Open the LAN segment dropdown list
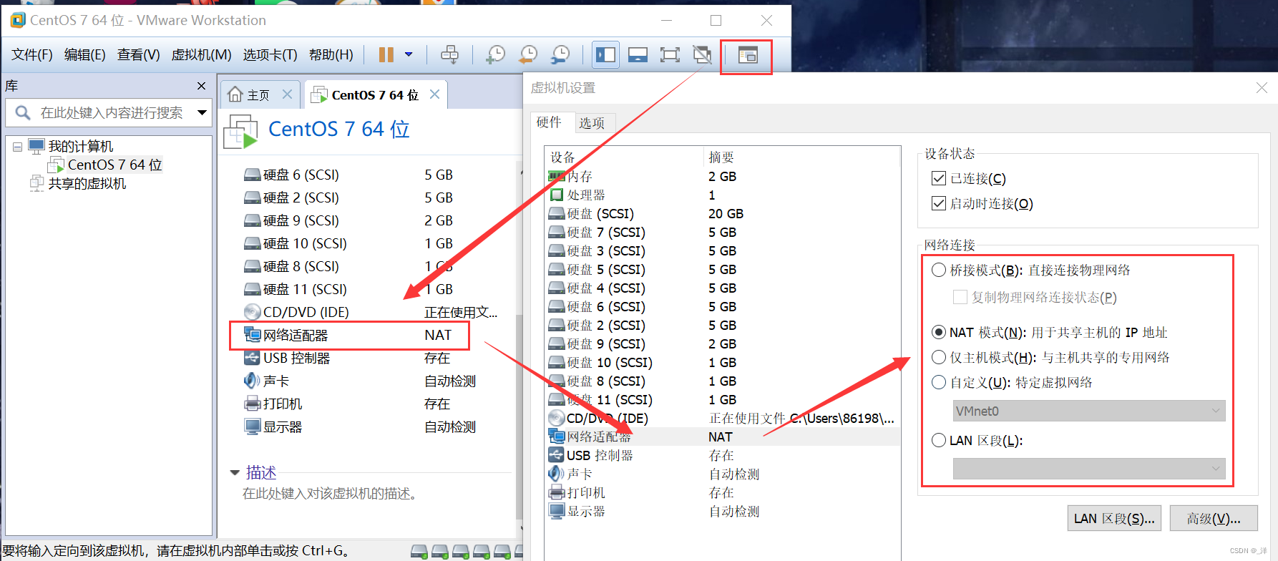 1089,469
